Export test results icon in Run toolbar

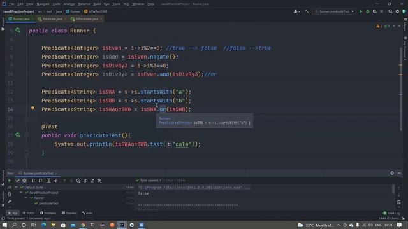(x=92, y=181)
